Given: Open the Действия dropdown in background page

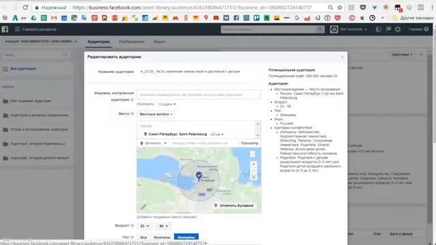Looking at the screenshot, I should (402, 54).
